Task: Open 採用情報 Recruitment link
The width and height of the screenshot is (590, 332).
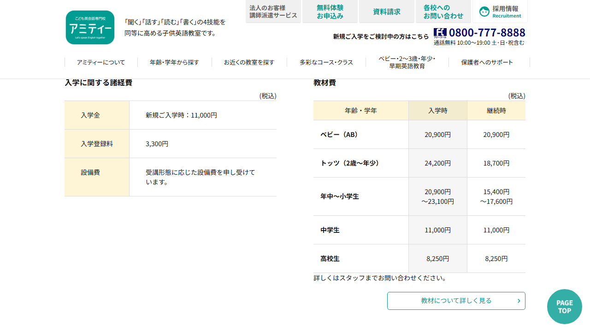Action: click(x=500, y=12)
